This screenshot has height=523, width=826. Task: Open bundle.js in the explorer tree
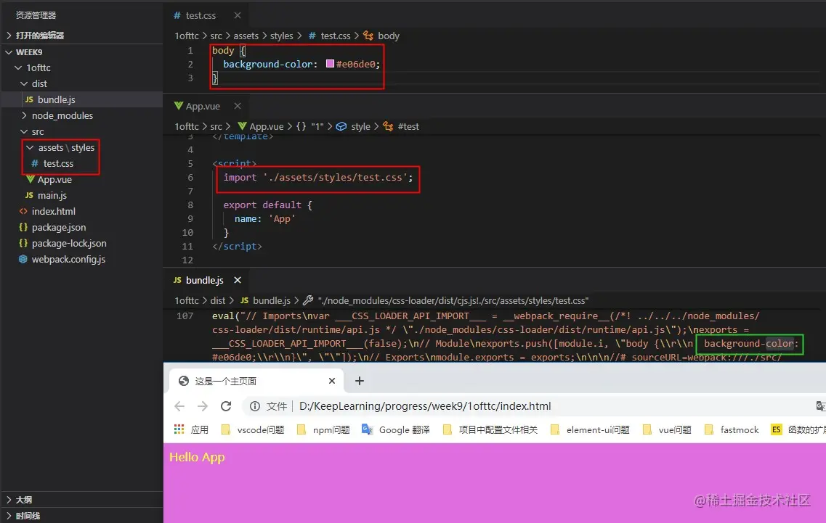(56, 99)
